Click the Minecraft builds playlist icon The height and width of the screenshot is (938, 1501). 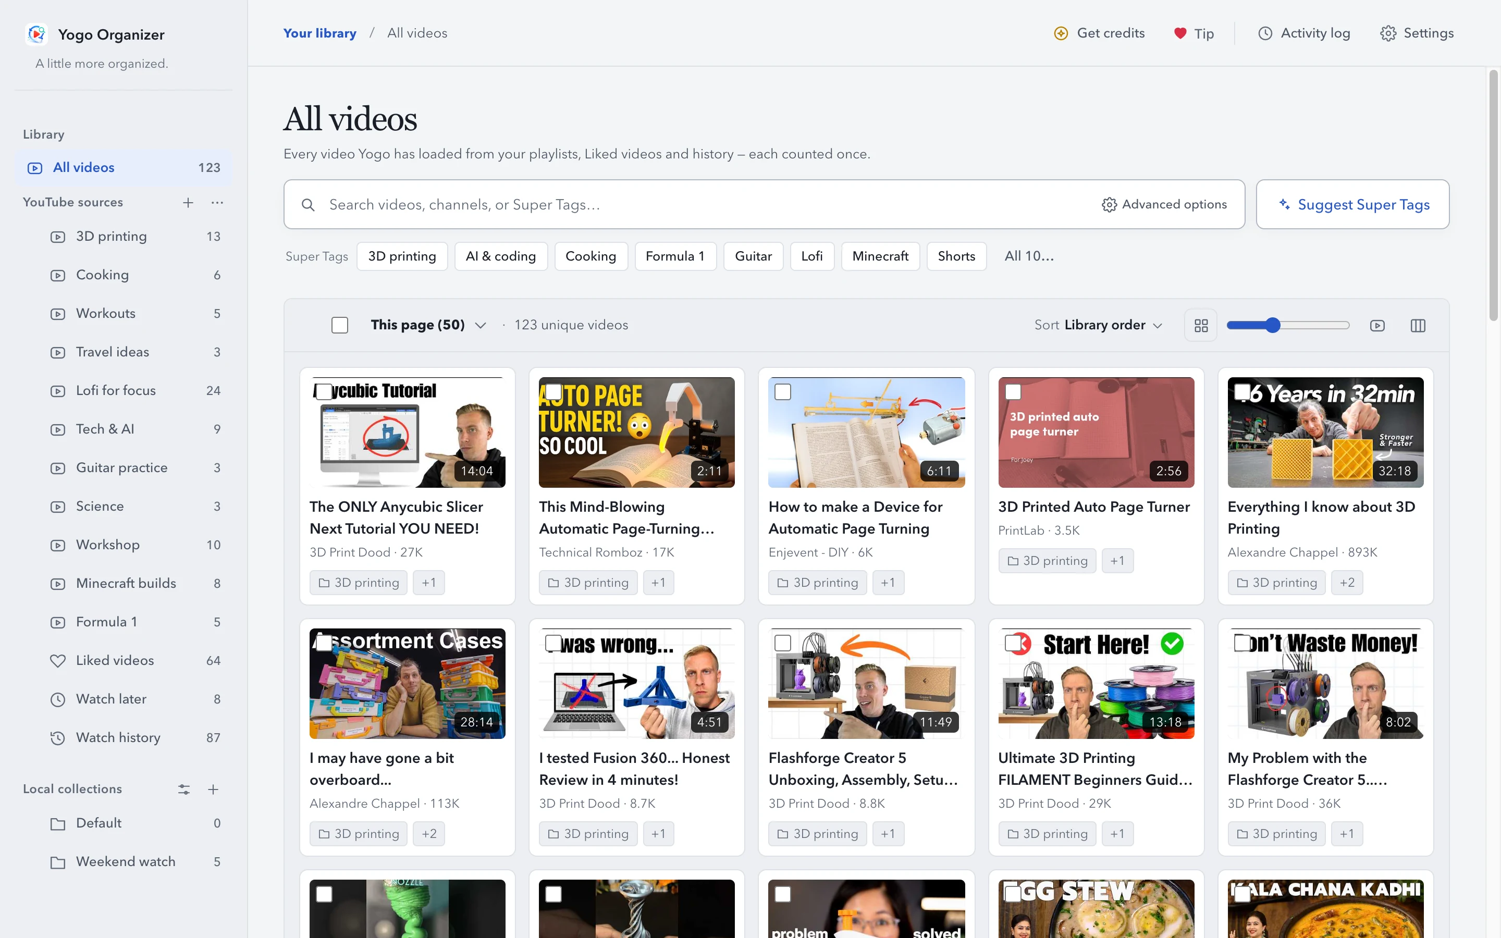click(58, 584)
